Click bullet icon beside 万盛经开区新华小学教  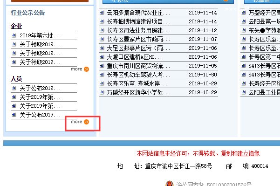(102, 92)
